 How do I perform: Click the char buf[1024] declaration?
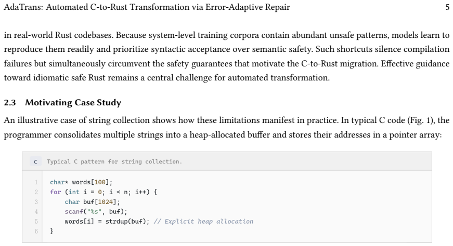[92, 202]
